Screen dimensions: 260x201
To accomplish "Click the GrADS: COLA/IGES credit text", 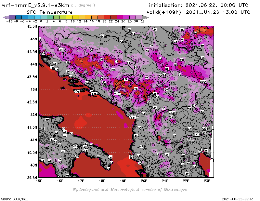I will tap(15, 199).
